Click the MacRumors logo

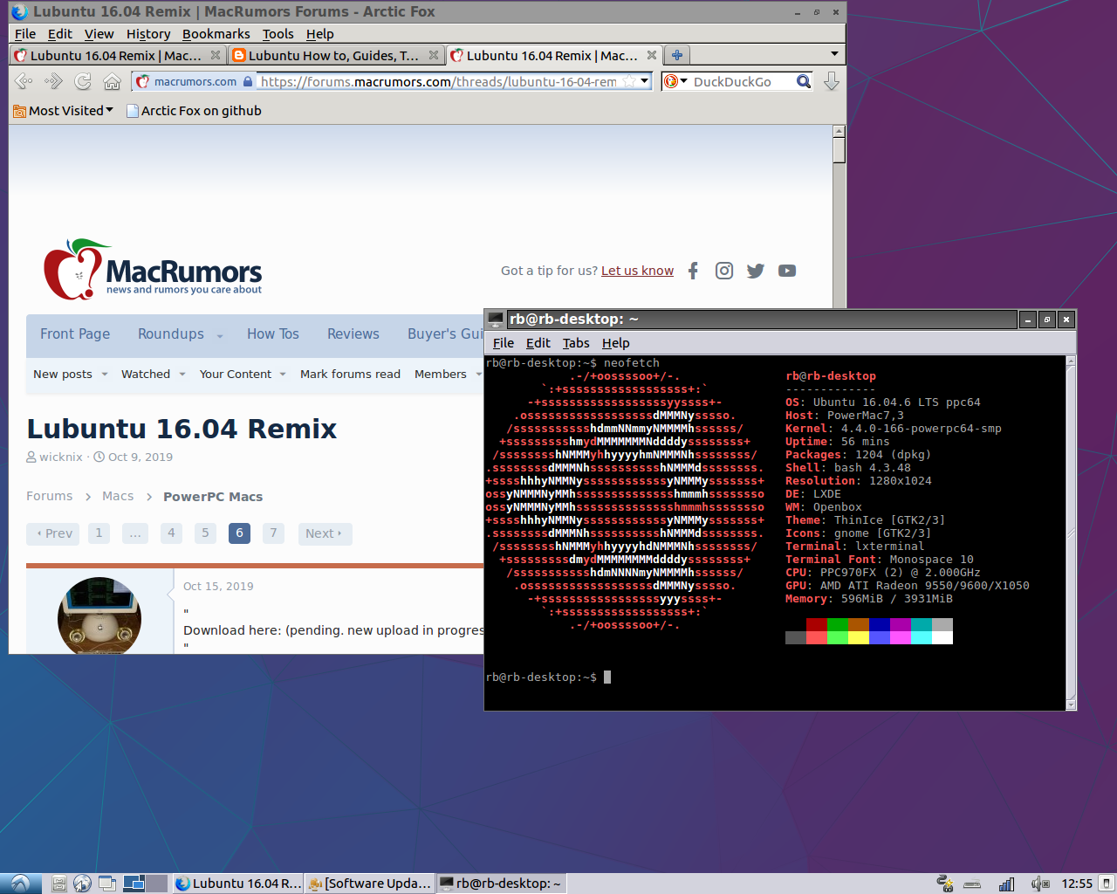[x=153, y=270]
